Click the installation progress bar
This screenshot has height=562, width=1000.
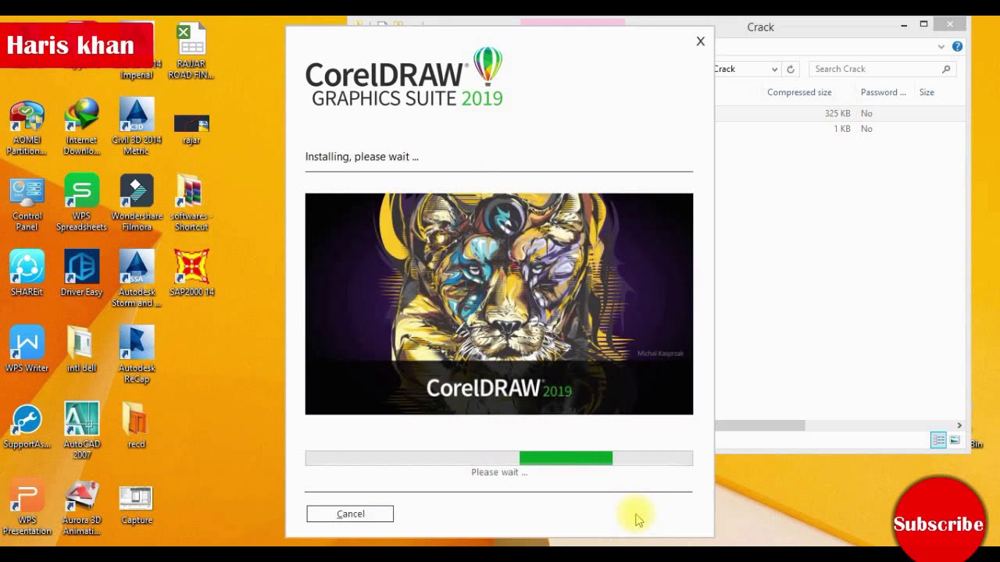point(499,458)
